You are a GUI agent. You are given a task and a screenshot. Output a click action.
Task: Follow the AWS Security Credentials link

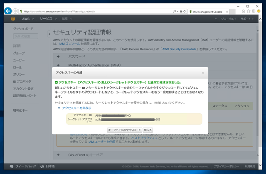[179, 49]
